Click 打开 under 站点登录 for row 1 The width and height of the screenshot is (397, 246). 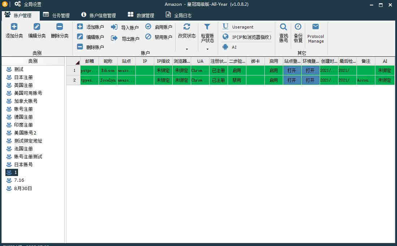(292, 71)
